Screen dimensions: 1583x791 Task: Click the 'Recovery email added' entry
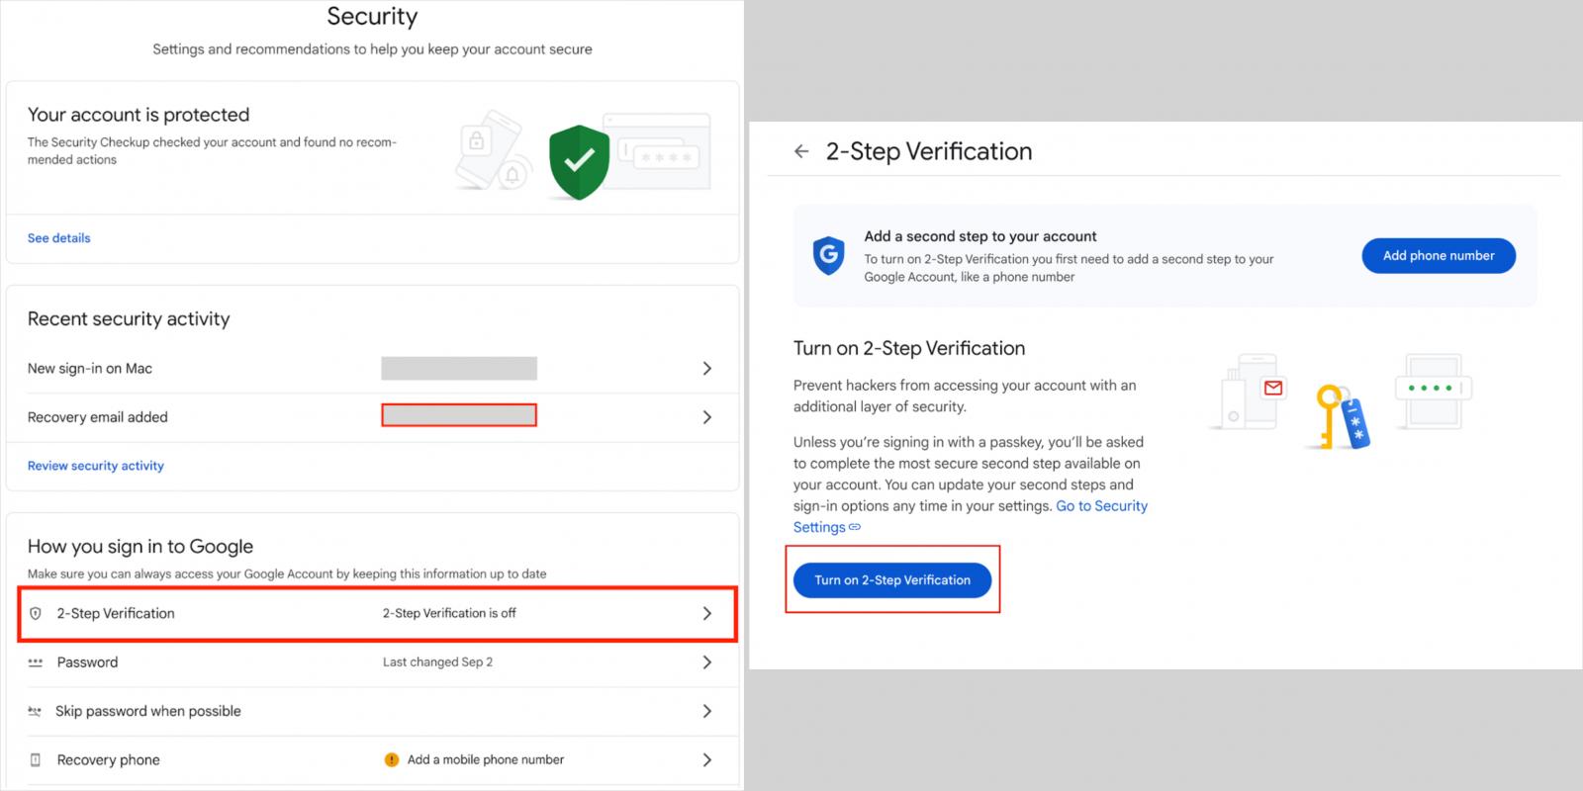(98, 417)
